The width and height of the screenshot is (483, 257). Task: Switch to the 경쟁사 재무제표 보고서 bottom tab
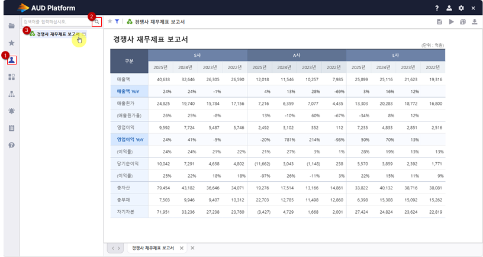pos(153,248)
